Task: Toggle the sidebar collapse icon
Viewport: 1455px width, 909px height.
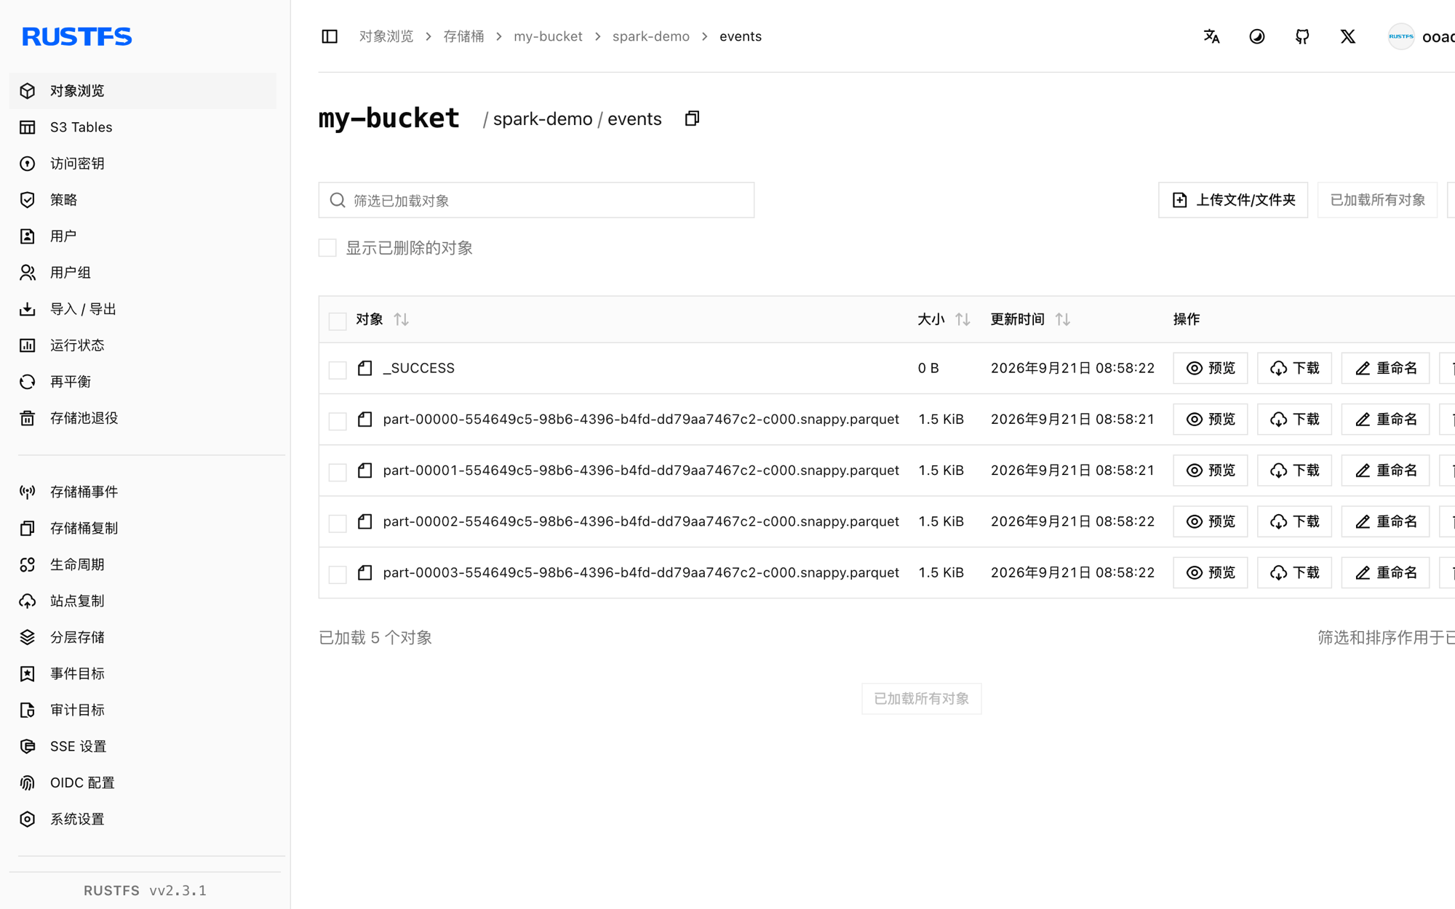Action: pyautogui.click(x=330, y=36)
